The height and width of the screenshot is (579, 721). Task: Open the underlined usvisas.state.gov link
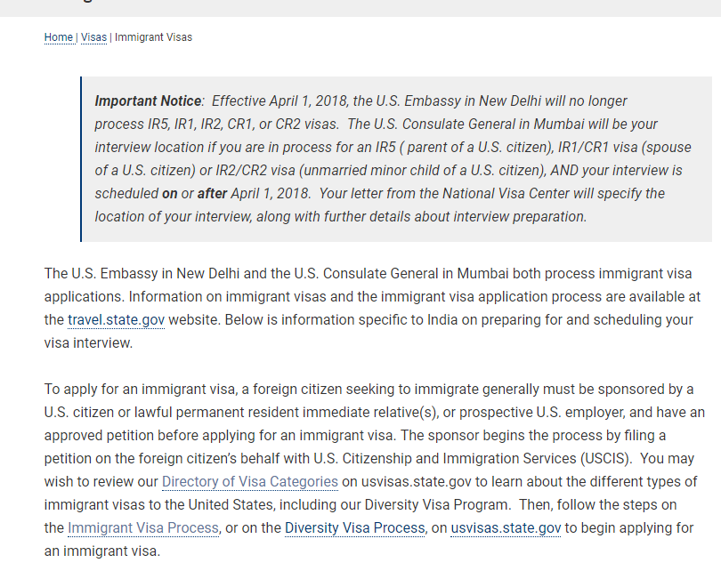(x=506, y=528)
